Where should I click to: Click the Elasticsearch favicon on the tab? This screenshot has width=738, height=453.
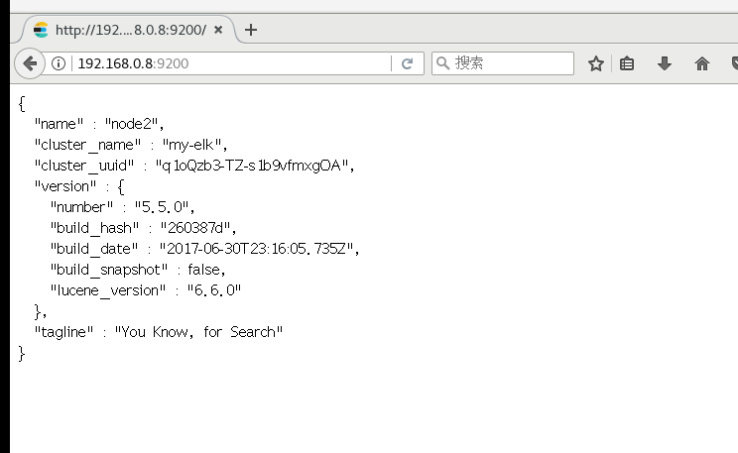click(40, 30)
